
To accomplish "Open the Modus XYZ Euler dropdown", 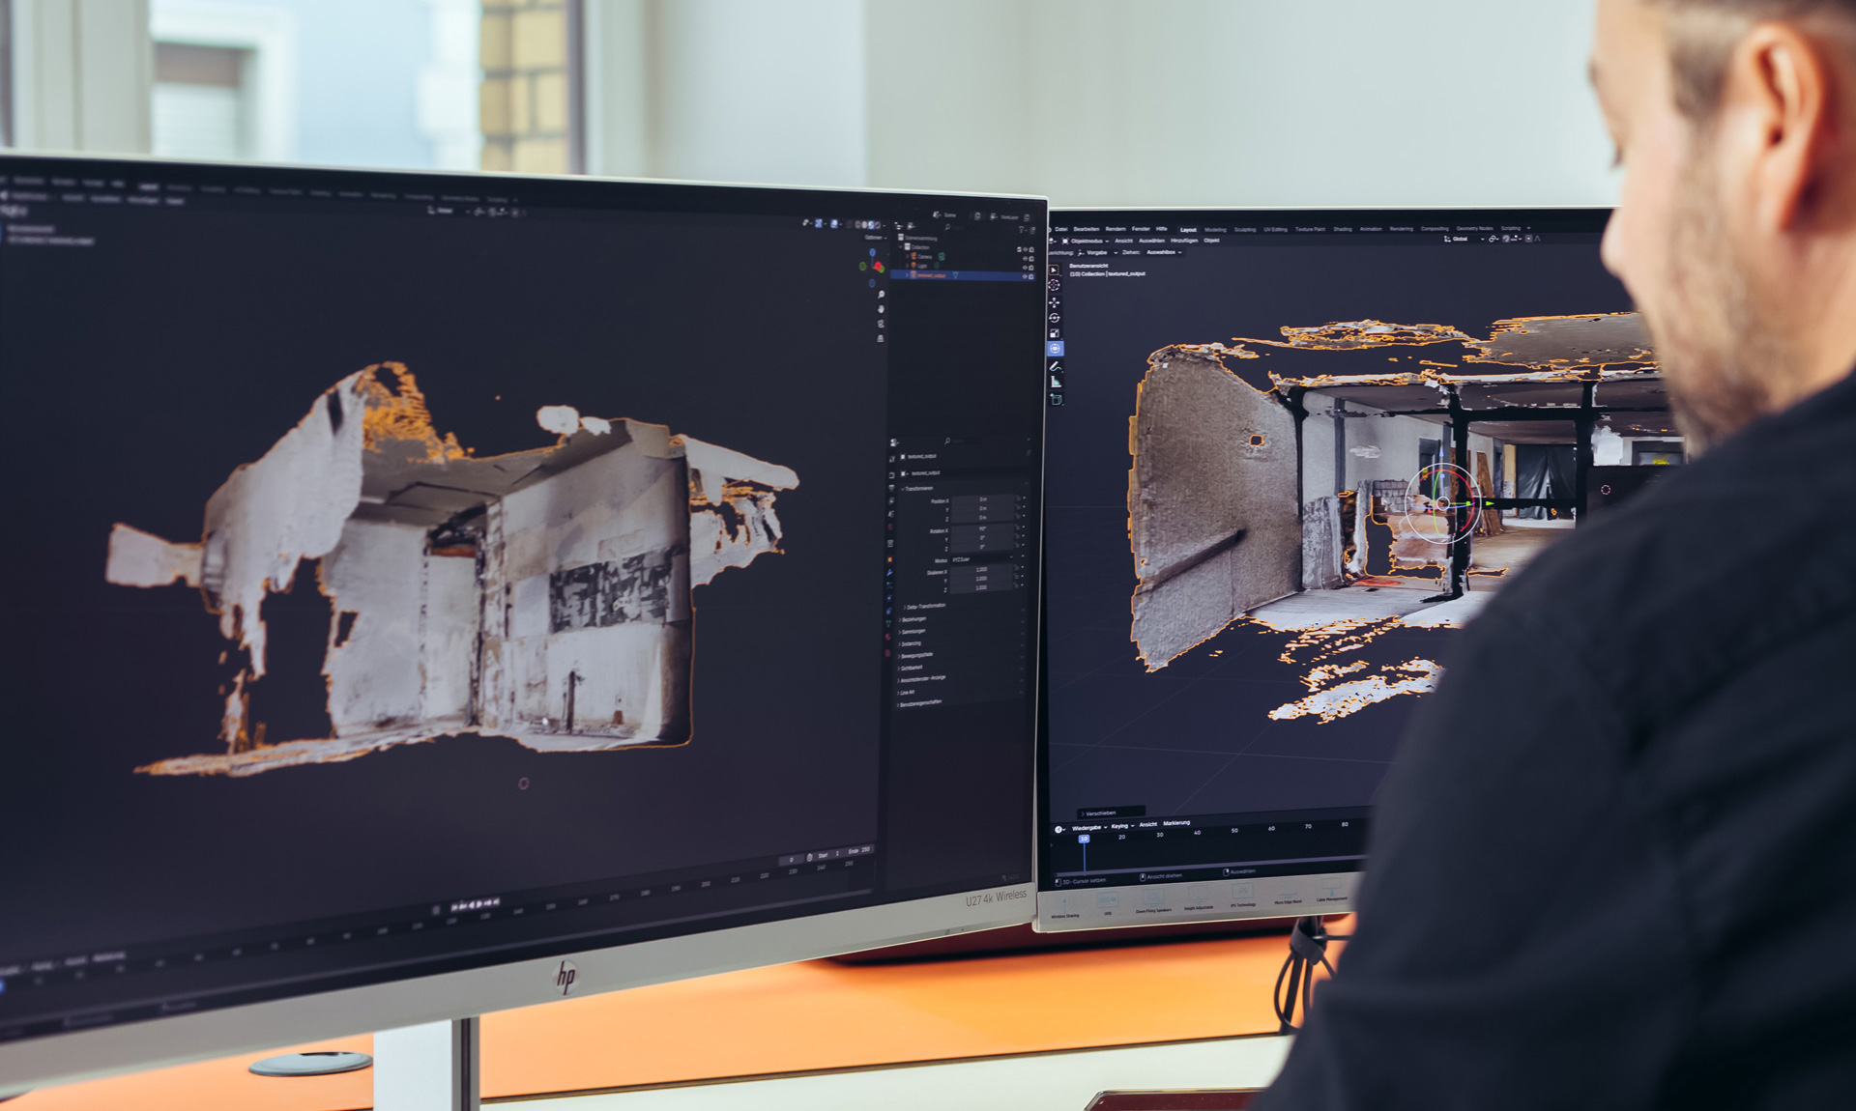I will pyautogui.click(x=982, y=559).
